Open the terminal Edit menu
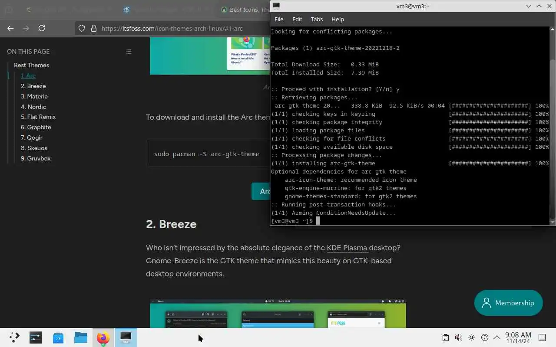Screen dimensions: 556x347 (x=297, y=19)
